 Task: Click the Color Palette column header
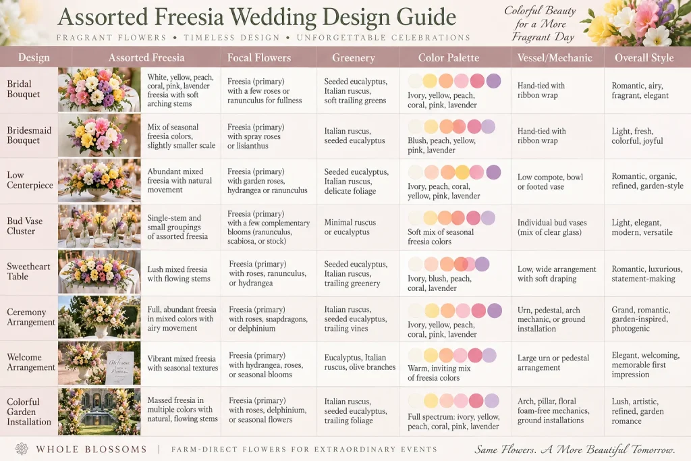point(449,58)
